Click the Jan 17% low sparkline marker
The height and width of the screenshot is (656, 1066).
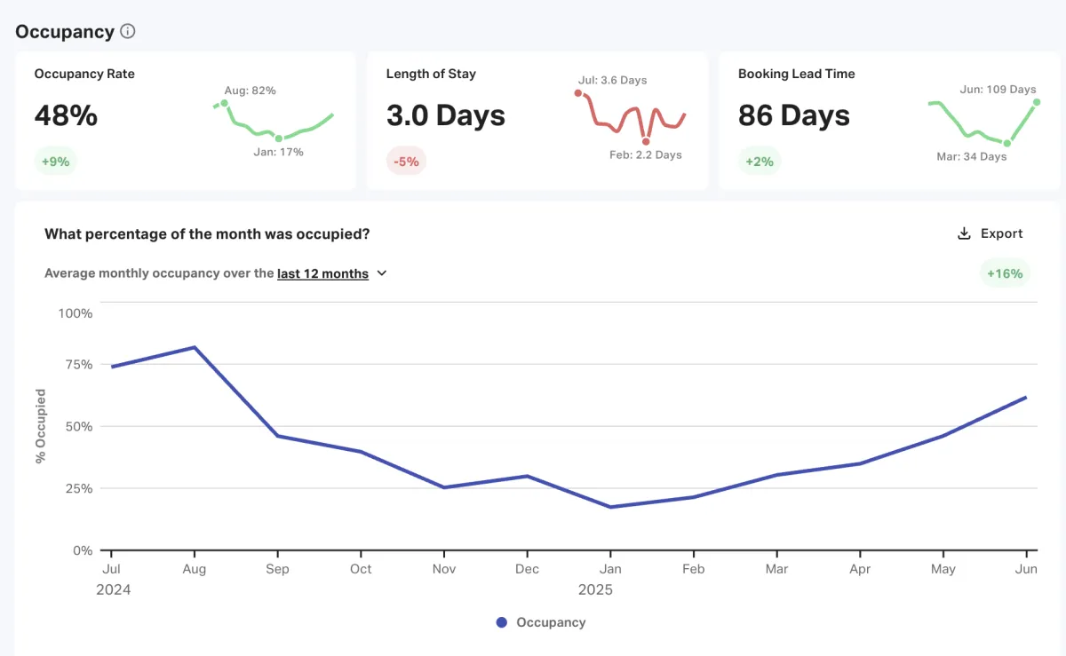[x=279, y=138]
